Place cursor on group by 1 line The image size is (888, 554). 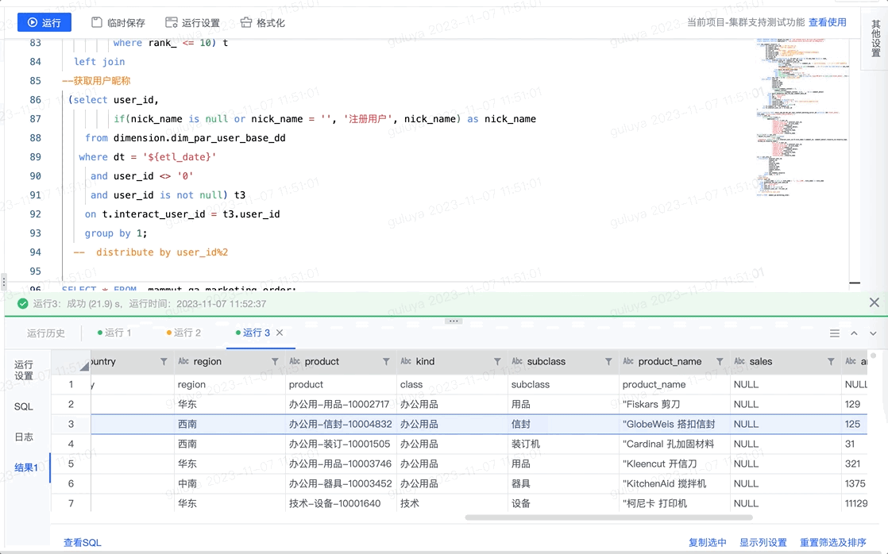[116, 233]
